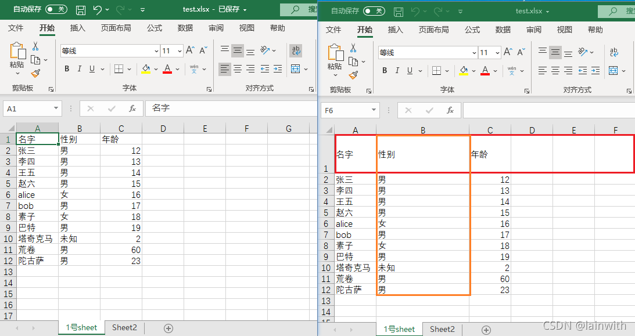The image size is (635, 336).
Task: Add new sheet in right window
Action: pos(486,330)
